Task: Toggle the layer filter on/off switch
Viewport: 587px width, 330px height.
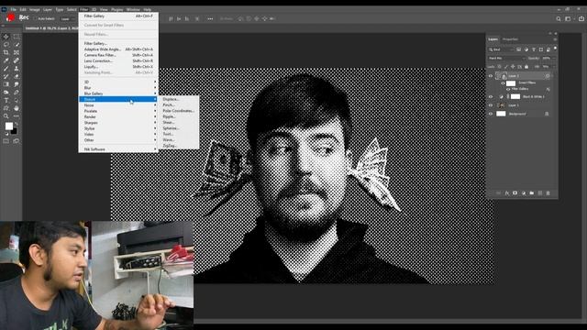Action: pyautogui.click(x=555, y=49)
